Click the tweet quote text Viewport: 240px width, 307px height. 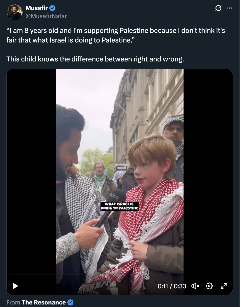tap(116, 36)
